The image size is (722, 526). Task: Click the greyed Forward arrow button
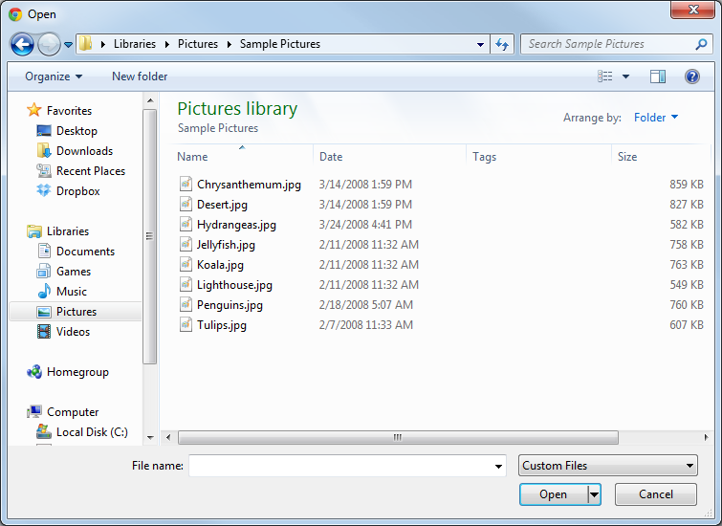coord(49,45)
